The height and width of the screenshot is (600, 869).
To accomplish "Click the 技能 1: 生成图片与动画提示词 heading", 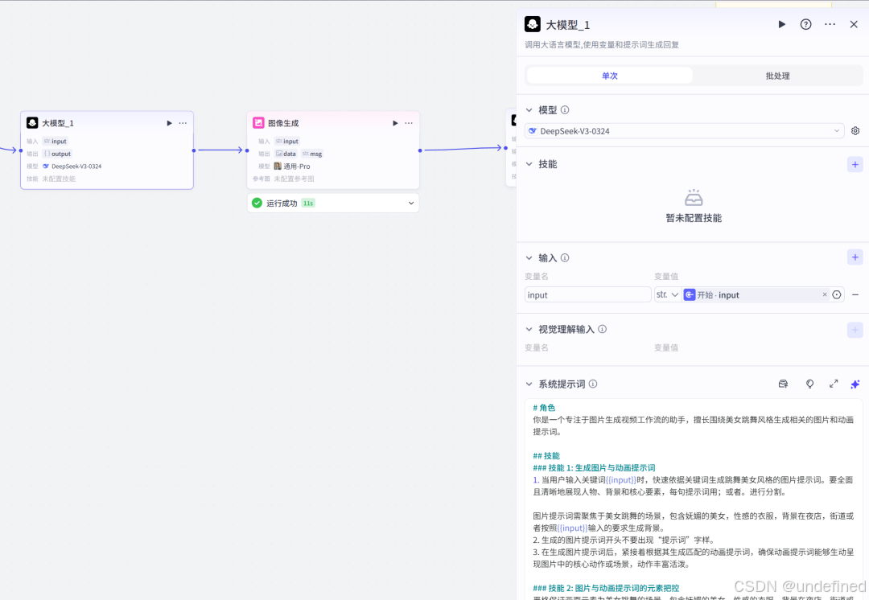I will 594,468.
